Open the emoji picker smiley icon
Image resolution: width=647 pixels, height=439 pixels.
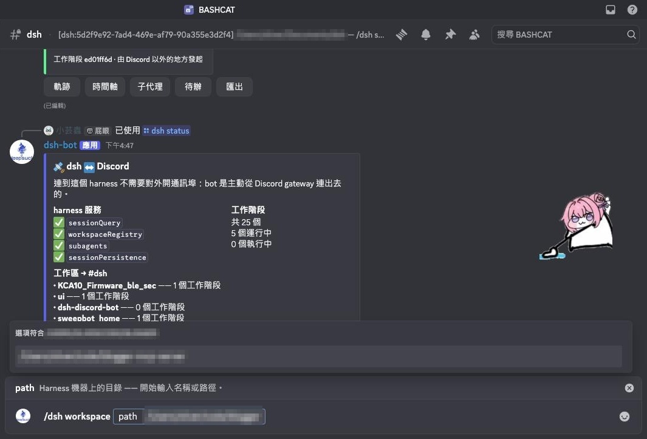[625, 417]
